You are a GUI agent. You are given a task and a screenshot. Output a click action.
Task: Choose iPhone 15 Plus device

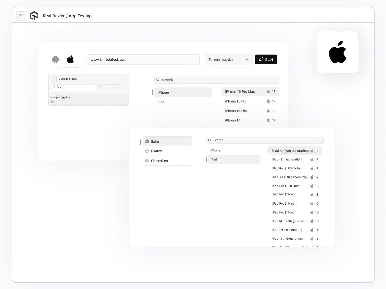[x=250, y=111]
